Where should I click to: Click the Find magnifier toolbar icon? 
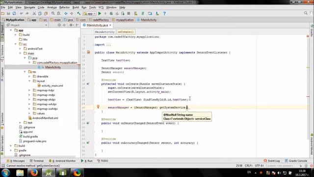coord(53,13)
